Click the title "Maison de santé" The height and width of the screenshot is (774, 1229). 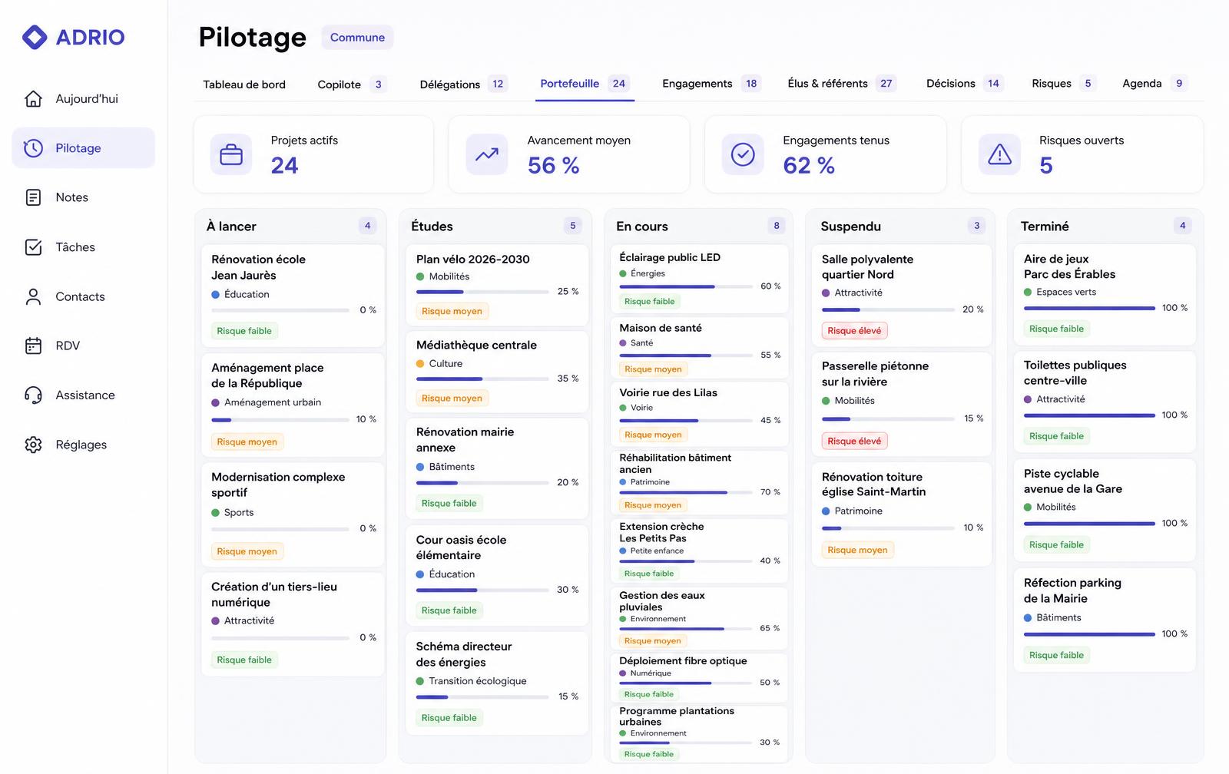point(661,328)
